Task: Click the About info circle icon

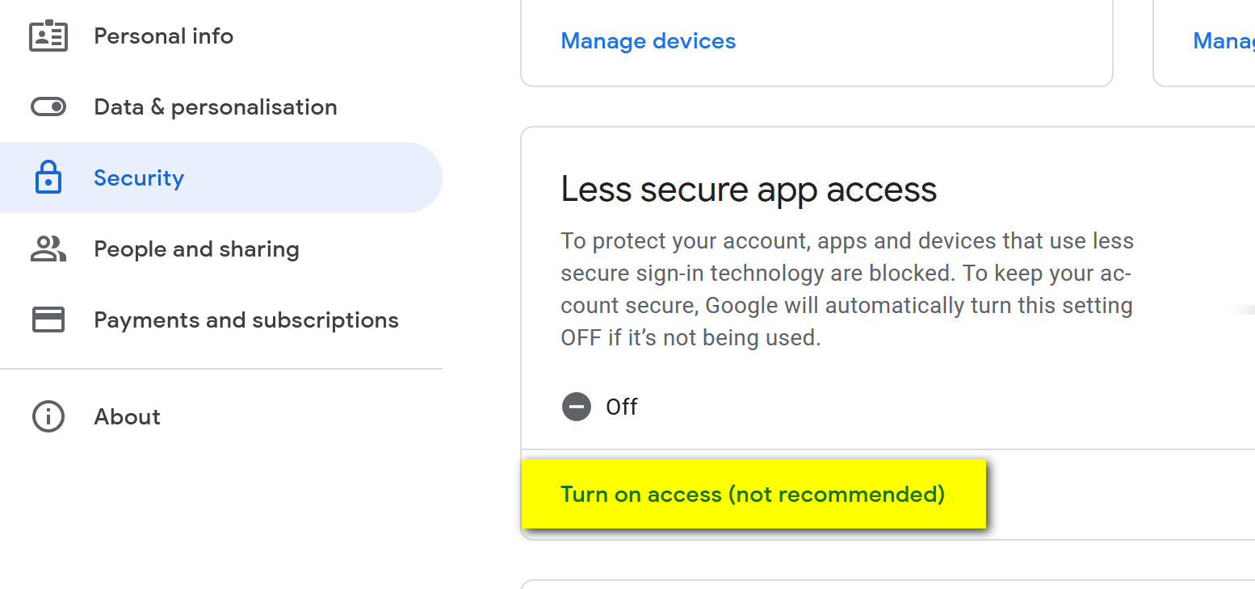Action: point(48,416)
